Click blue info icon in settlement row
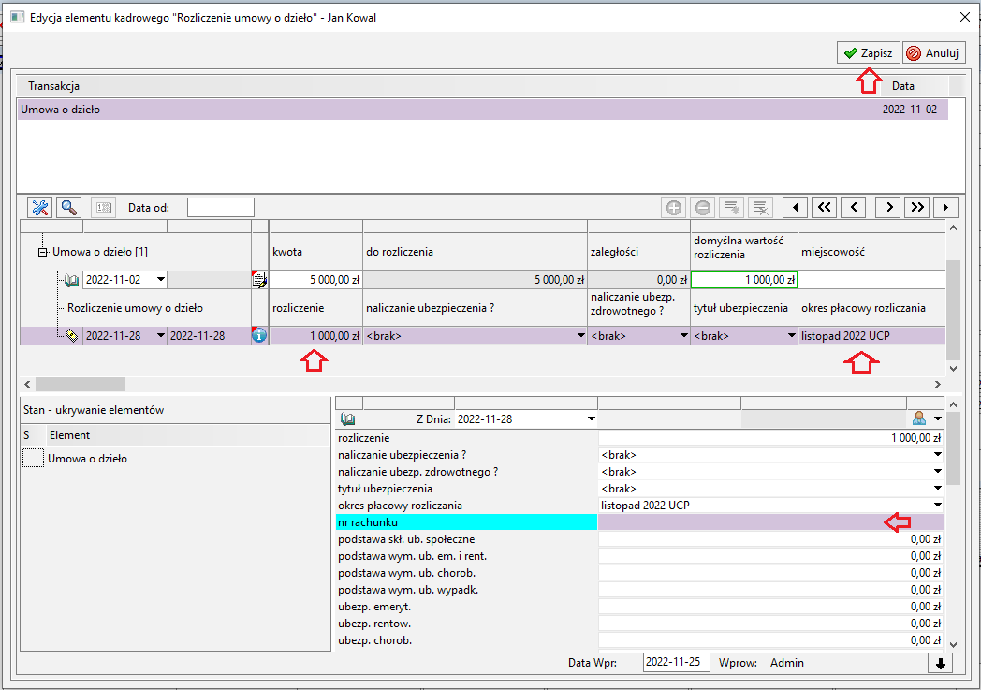Image resolution: width=981 pixels, height=690 pixels. [x=259, y=335]
